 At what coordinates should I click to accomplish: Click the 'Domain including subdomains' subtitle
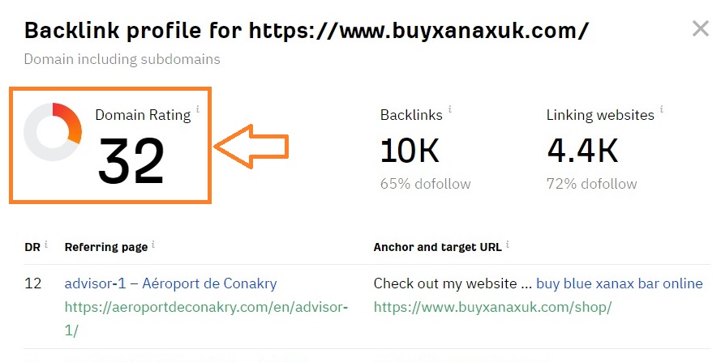122,59
